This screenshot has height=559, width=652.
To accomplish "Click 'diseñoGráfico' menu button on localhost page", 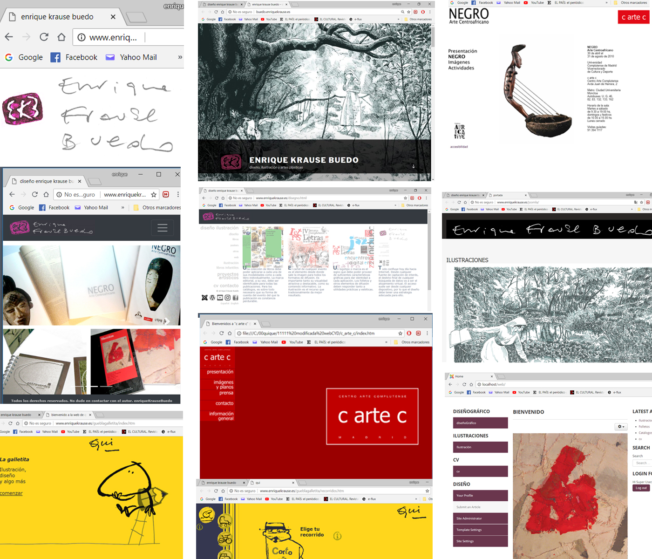I will coord(480,423).
